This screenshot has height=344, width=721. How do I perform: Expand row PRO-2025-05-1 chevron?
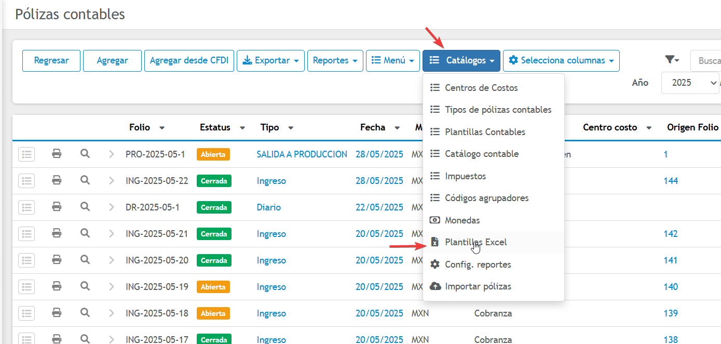[111, 154]
